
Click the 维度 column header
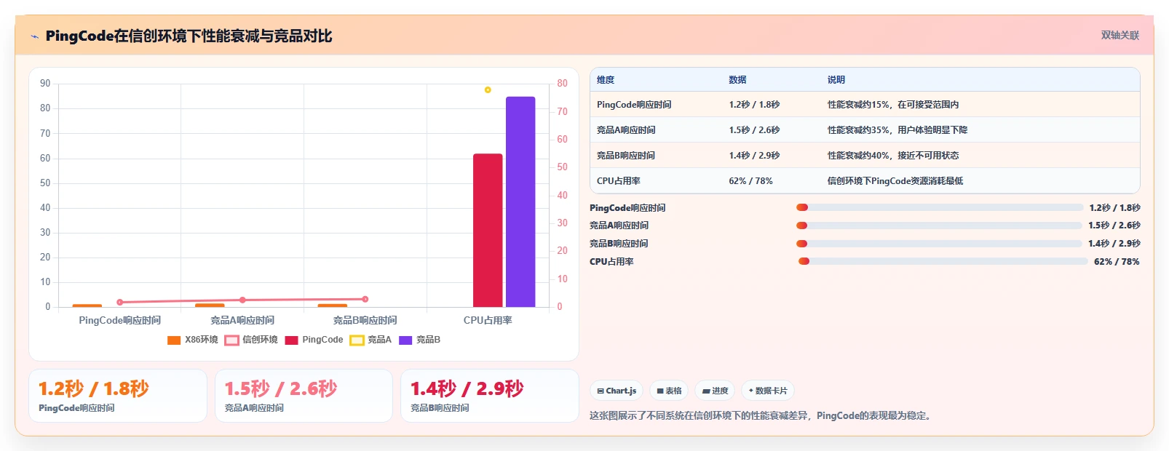606,80
